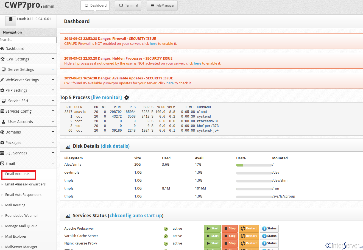Open the live monitor link

(107, 98)
